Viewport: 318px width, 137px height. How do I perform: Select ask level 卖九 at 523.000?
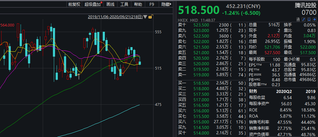click(212, 30)
